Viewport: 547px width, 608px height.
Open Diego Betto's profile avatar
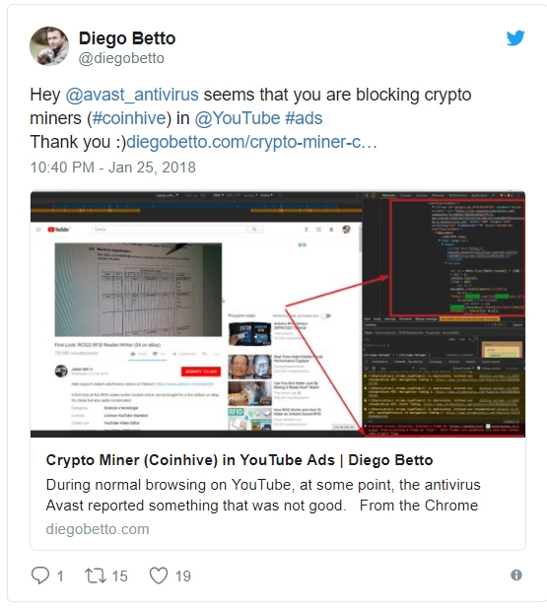point(49,46)
